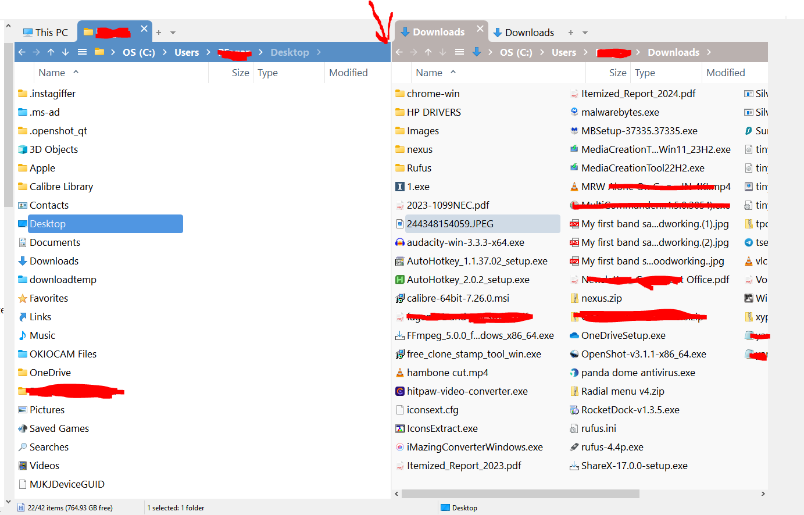This screenshot has height=515, width=804.
Task: Click horizontal scrollbar in Downloads pane
Action: [x=520, y=493]
